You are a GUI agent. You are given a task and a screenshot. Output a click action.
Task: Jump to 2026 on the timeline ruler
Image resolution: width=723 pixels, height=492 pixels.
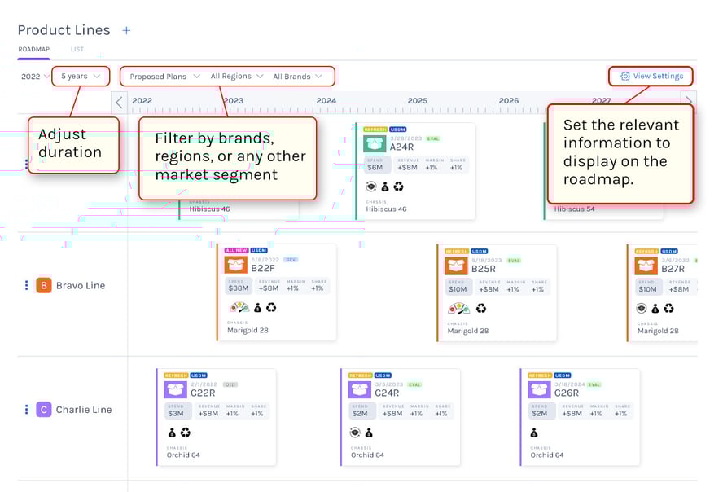point(509,100)
